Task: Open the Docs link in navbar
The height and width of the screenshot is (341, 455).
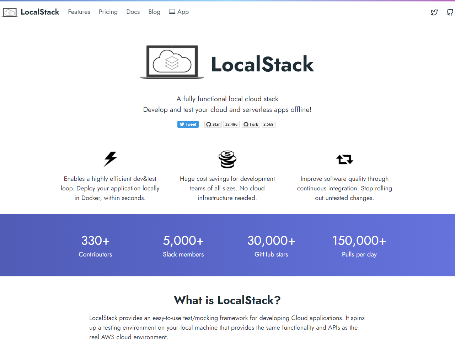Action: 133,12
